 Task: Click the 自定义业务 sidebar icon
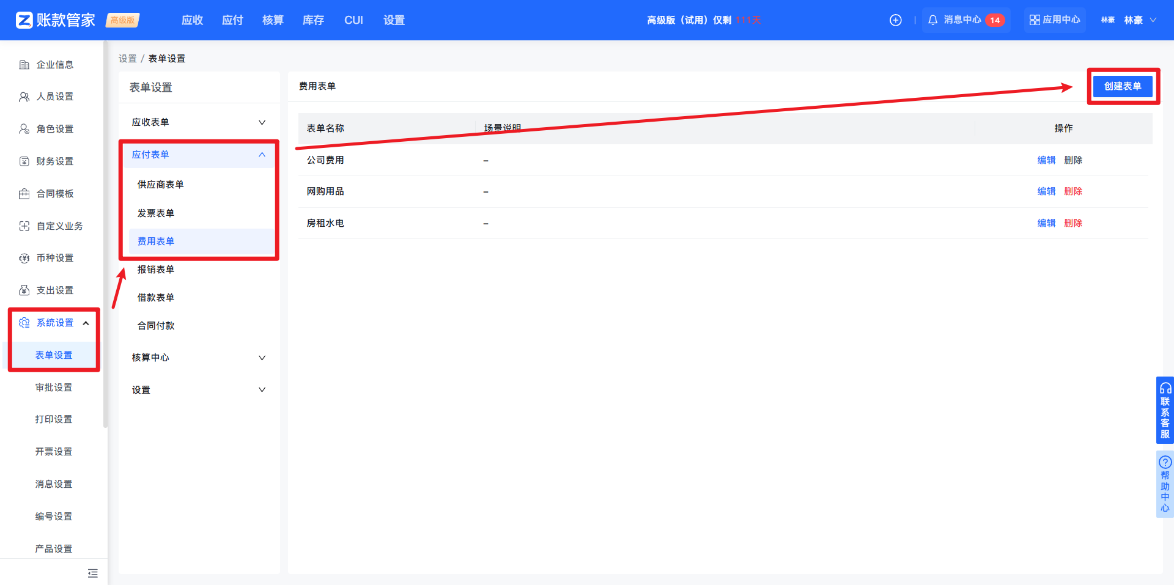click(x=24, y=226)
